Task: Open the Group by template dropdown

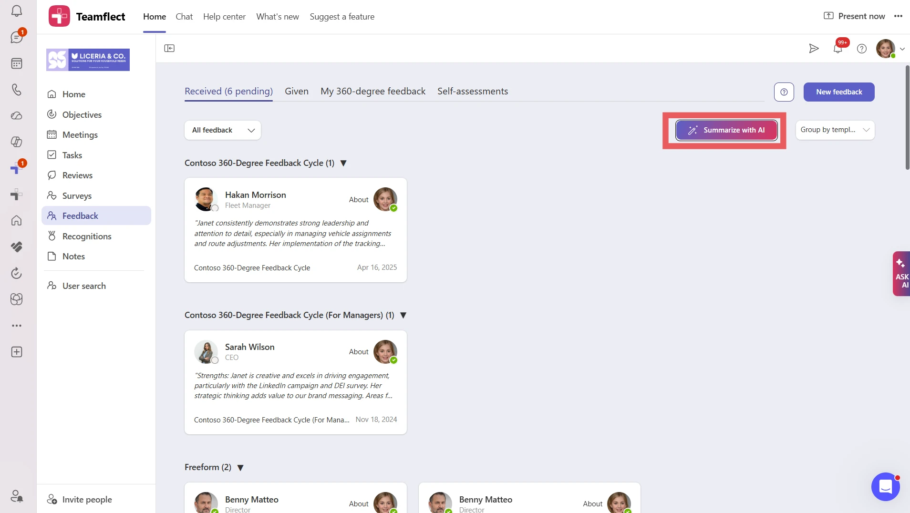Action: pyautogui.click(x=835, y=130)
